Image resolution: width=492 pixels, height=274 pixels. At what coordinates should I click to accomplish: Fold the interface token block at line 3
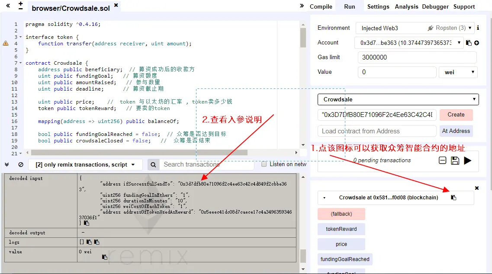21,37
